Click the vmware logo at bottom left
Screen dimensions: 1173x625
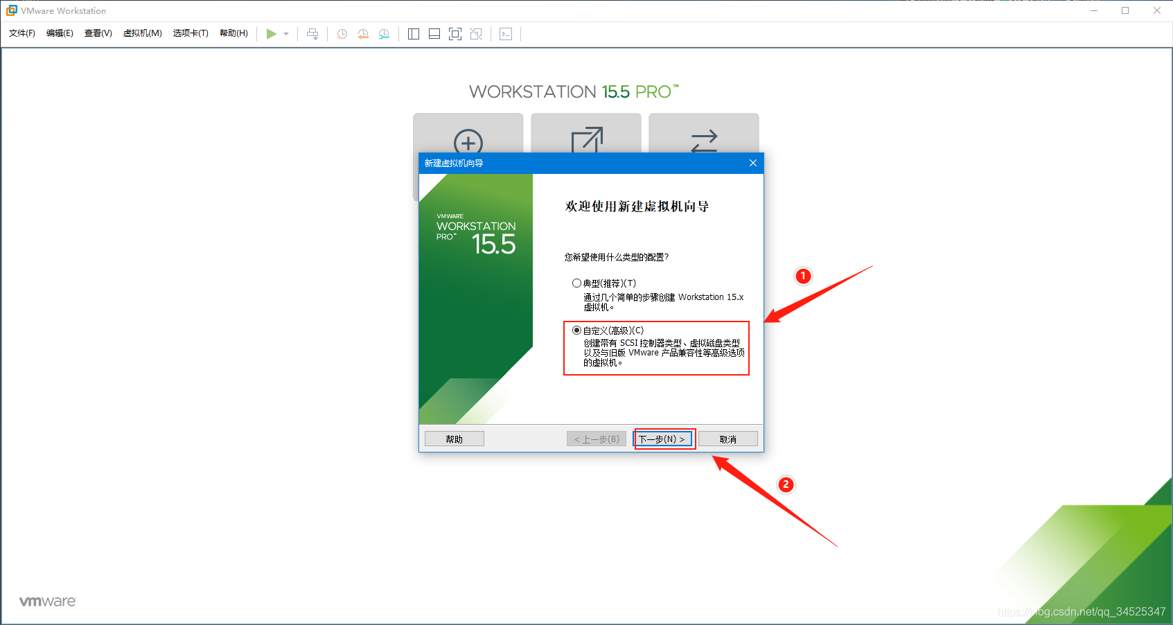[x=48, y=601]
